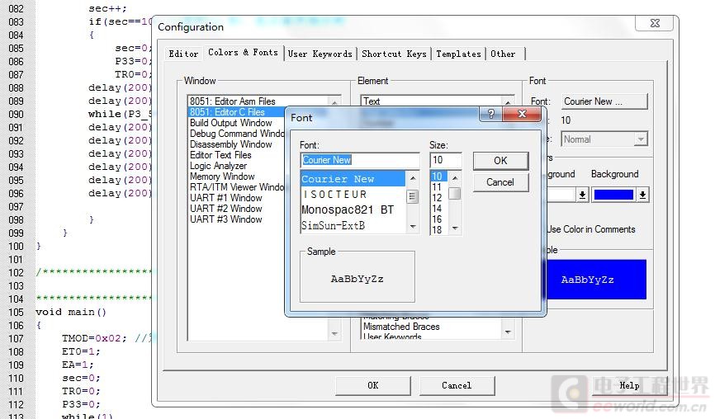Select Mismatched Braces element
Viewport: 715px width, 419px height.
[431, 327]
